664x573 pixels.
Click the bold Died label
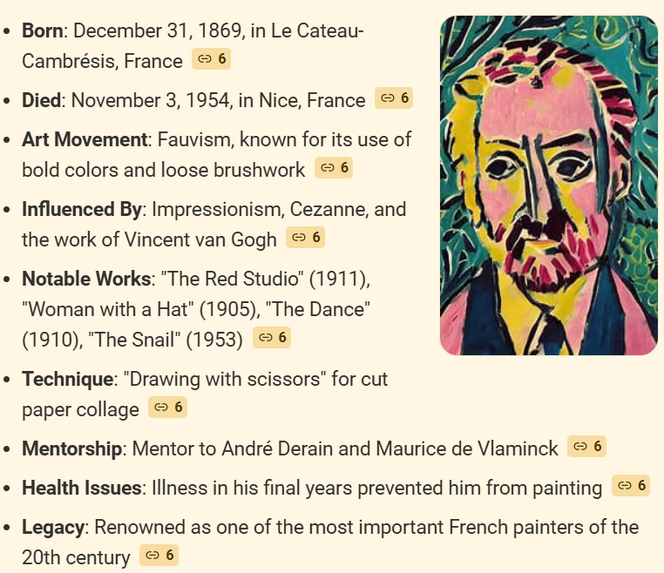[42, 100]
